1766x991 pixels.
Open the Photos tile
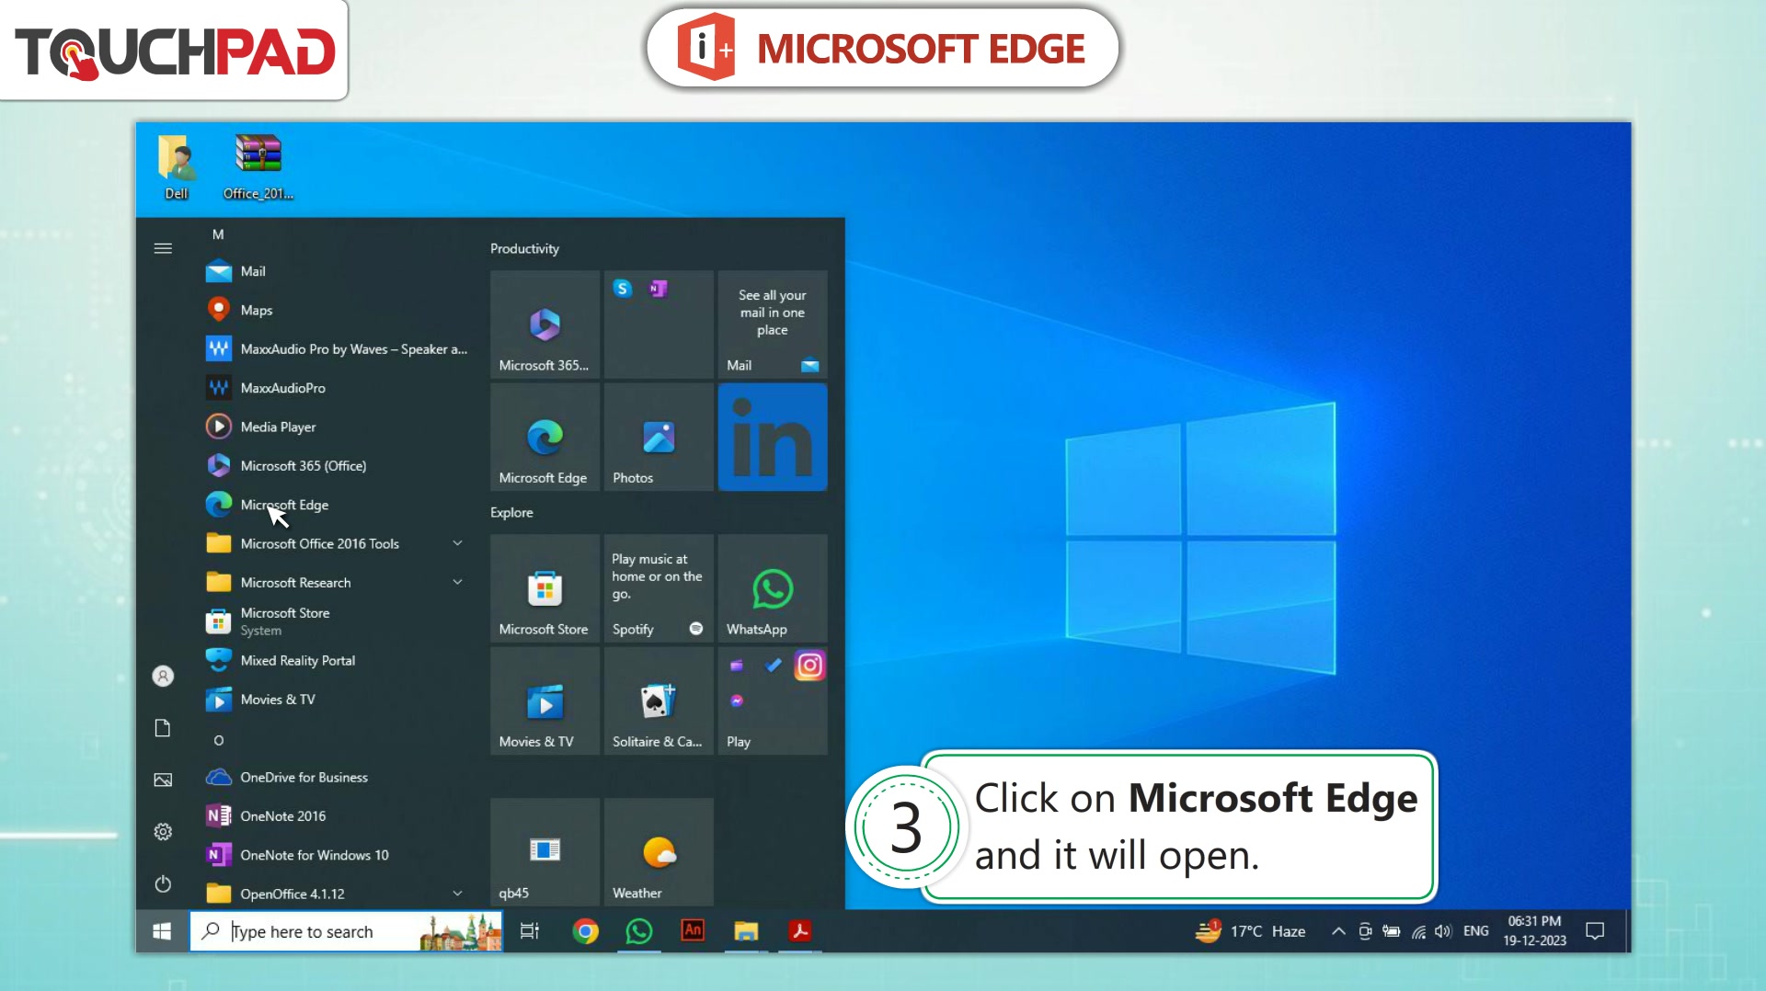[x=659, y=437]
